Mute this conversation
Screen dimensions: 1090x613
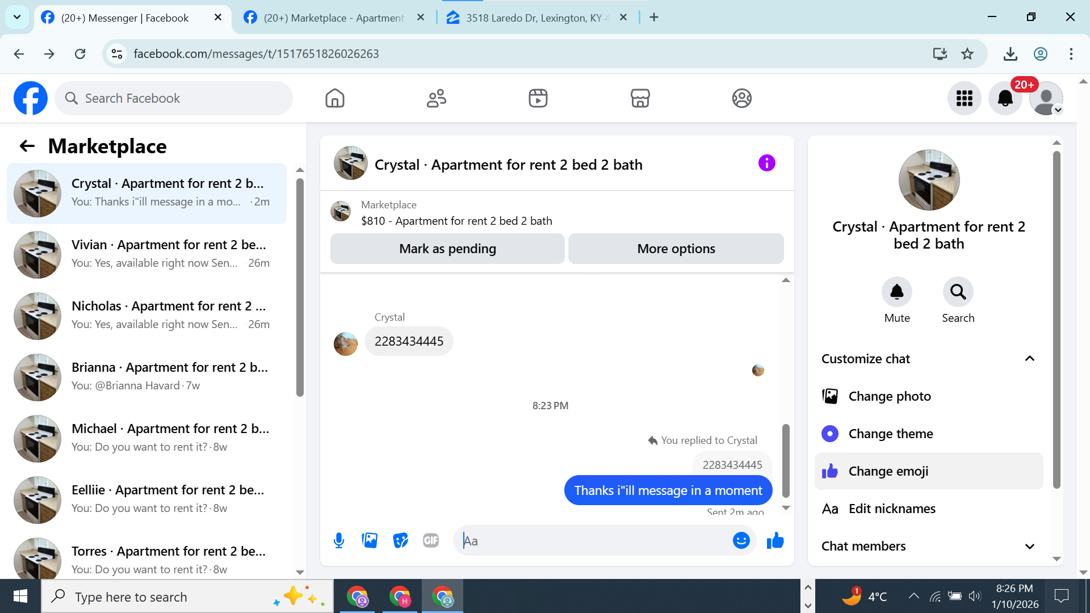tap(896, 292)
